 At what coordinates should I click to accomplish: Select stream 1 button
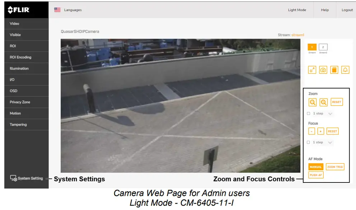pos(312,47)
